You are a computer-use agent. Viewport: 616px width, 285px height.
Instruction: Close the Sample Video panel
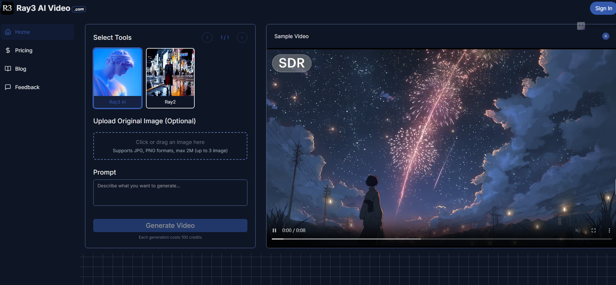(605, 36)
